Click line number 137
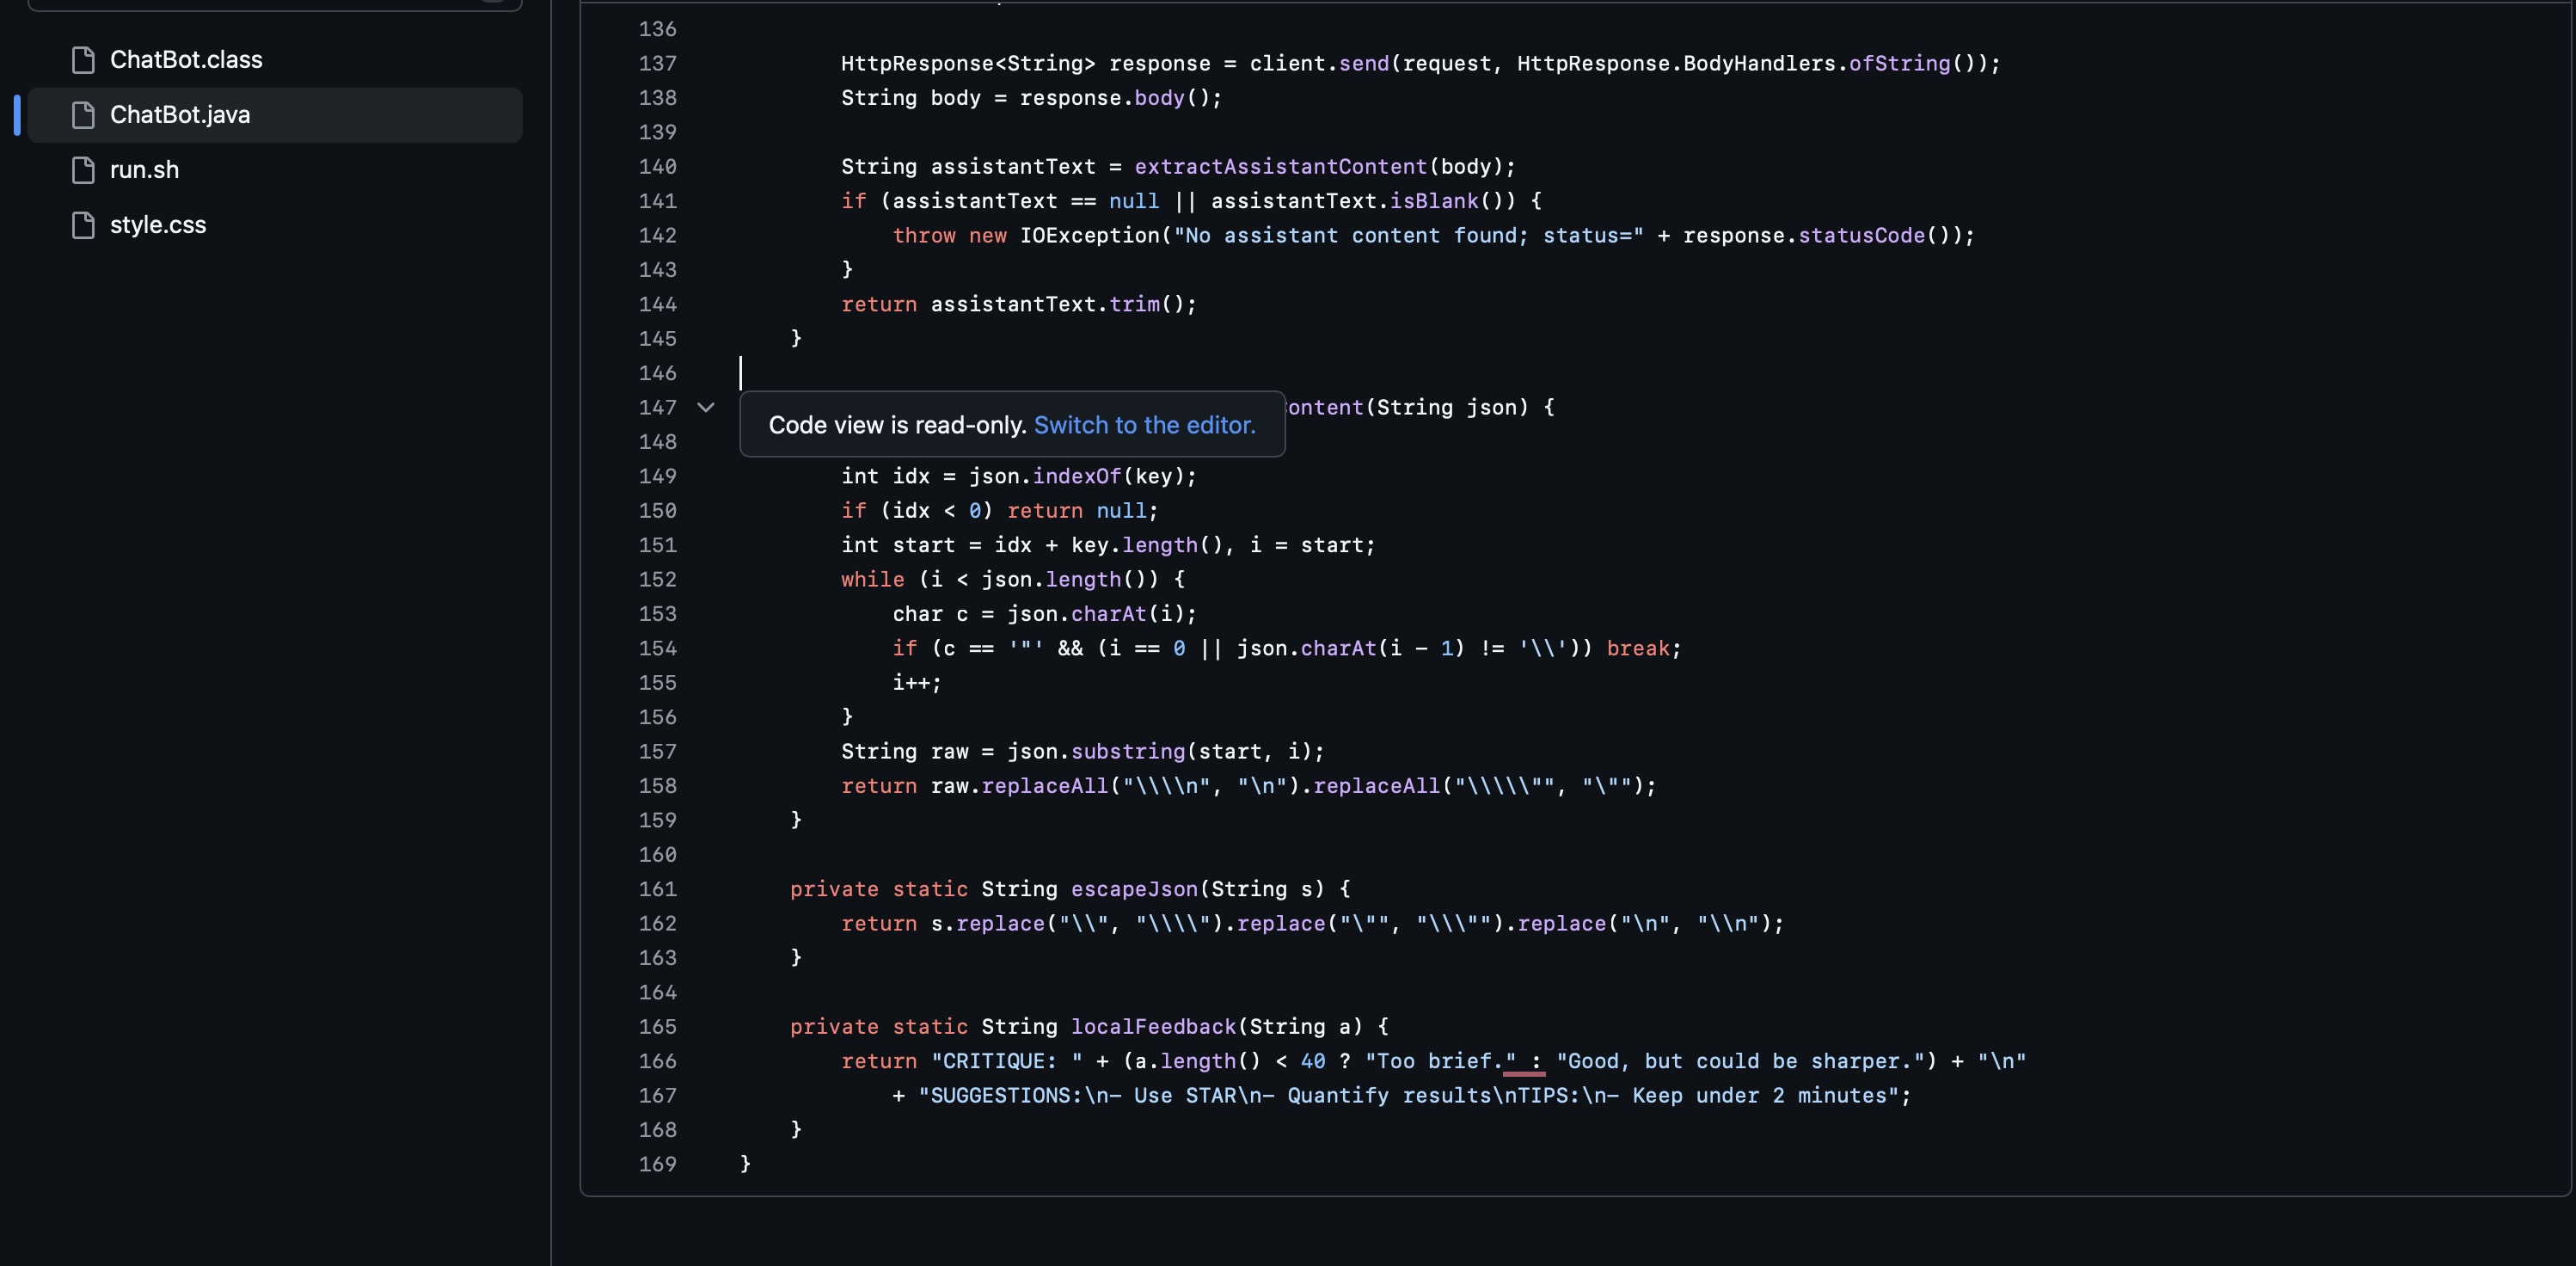Screen dimensions: 2576x1266 657,64
